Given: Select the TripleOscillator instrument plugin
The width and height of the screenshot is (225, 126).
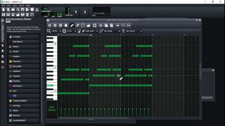Looking at the screenshot, I should coord(24,101).
